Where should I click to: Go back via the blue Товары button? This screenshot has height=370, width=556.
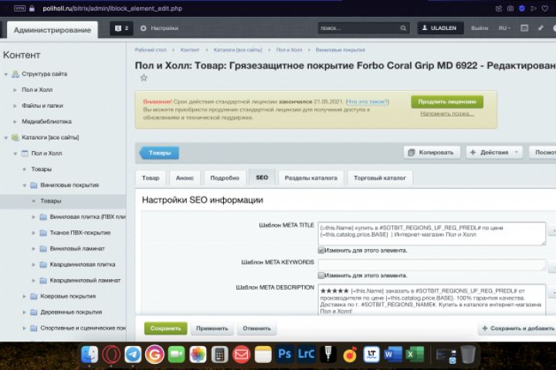click(159, 153)
